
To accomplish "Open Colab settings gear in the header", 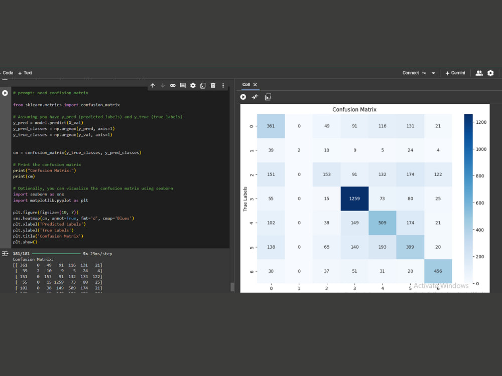I will (x=490, y=73).
